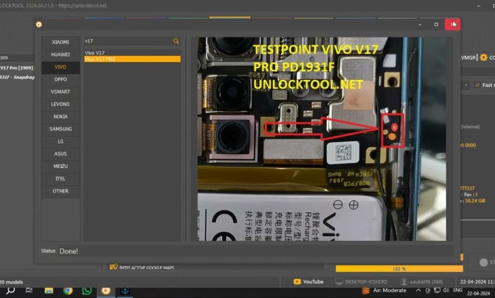This screenshot has width=495, height=298.
Task: Open Task View on the taskbar
Action: coord(29,290)
